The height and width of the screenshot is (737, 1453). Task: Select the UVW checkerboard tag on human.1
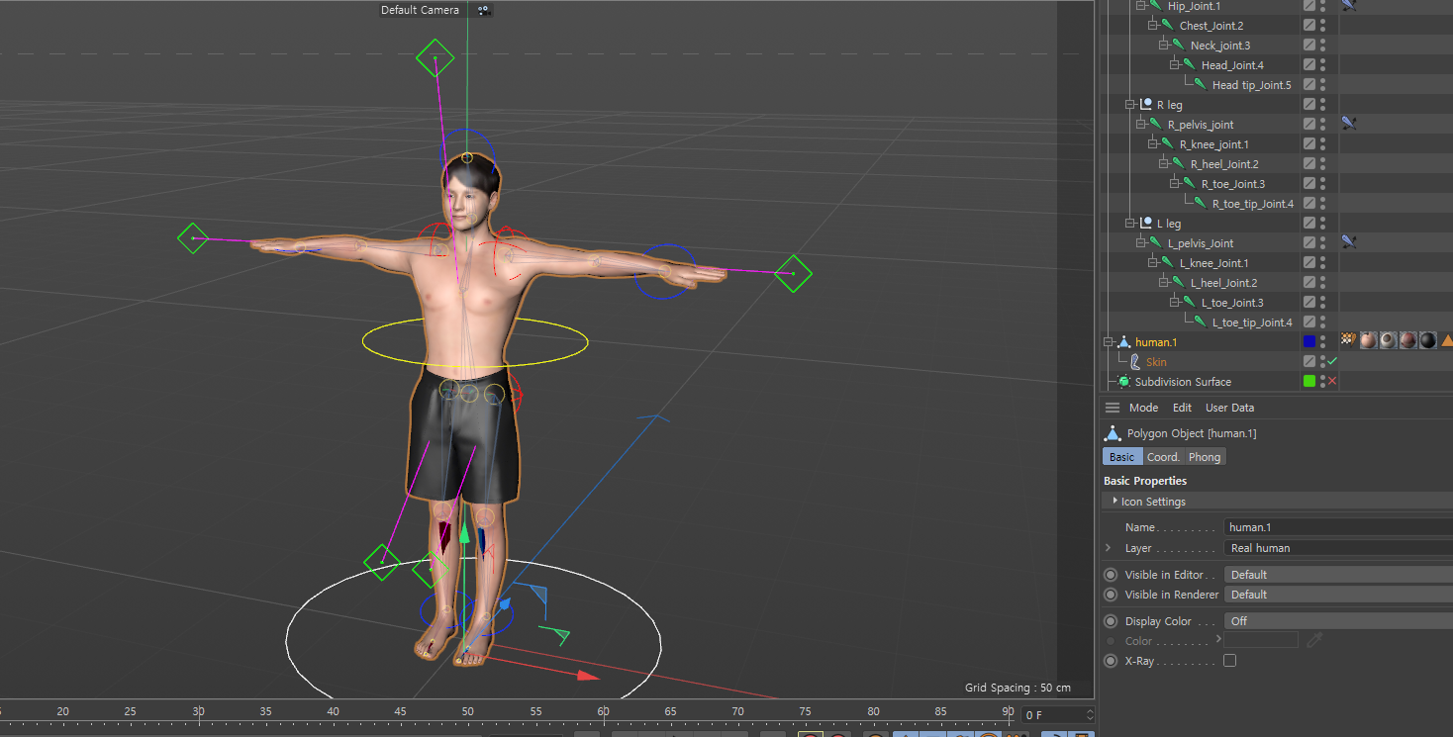coord(1348,339)
